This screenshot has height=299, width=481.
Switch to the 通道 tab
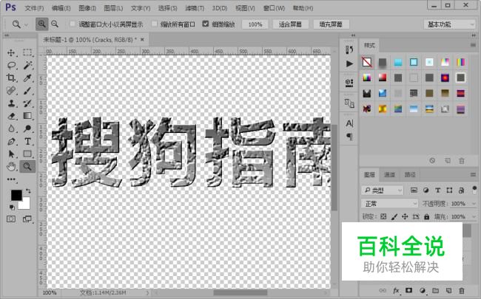pos(389,175)
